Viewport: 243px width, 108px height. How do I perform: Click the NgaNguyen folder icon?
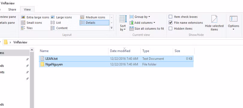pos(42,64)
